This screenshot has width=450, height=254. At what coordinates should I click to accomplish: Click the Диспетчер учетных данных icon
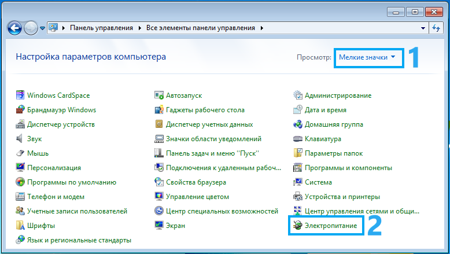159,124
